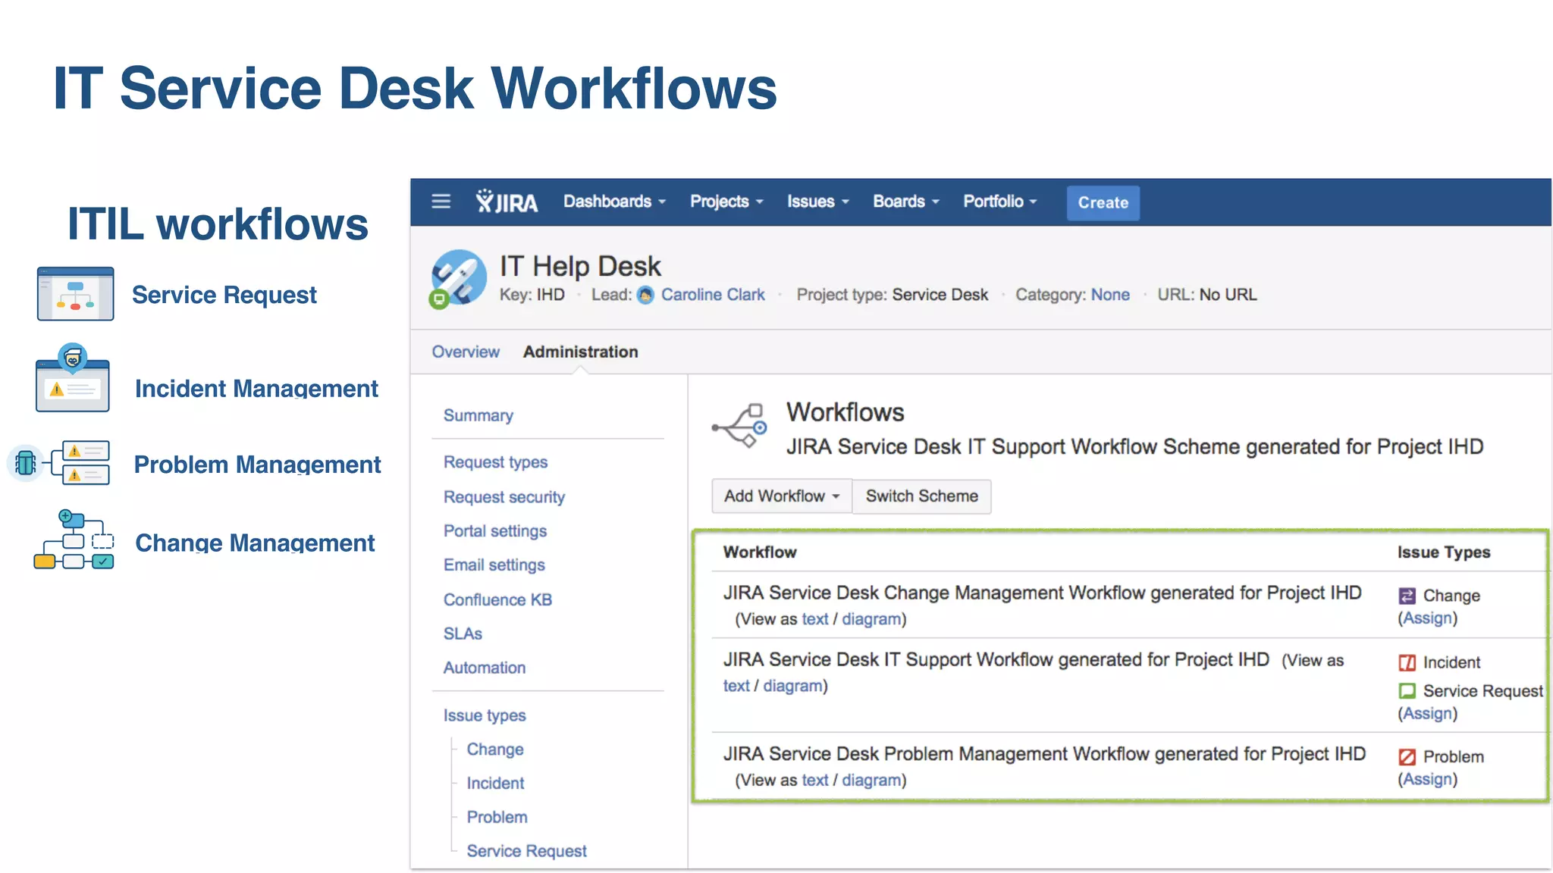Click Assign under the Change issue type
The image size is (1553, 873).
(x=1427, y=618)
